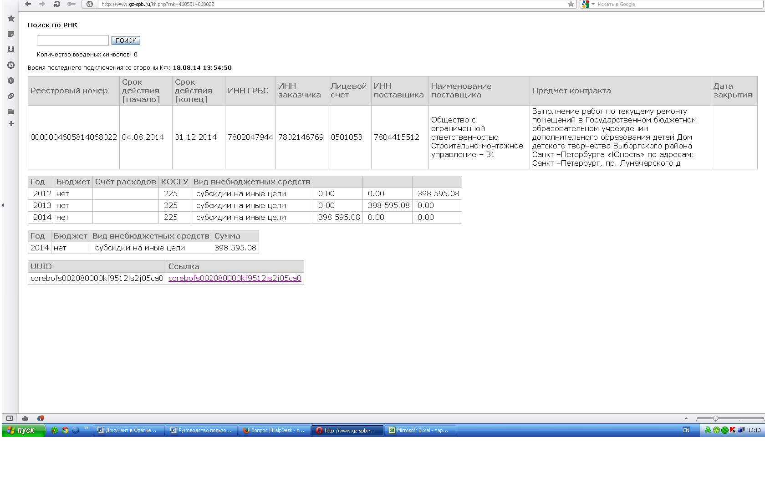Click the Реестровый номер column header
This screenshot has width=765, height=478.
pos(74,91)
